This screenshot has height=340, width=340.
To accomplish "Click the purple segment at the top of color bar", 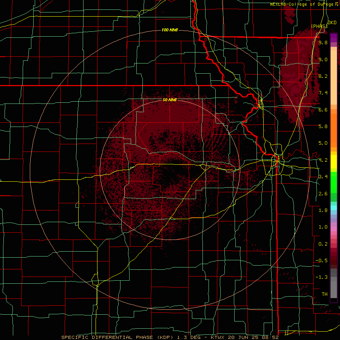I will (x=334, y=38).
